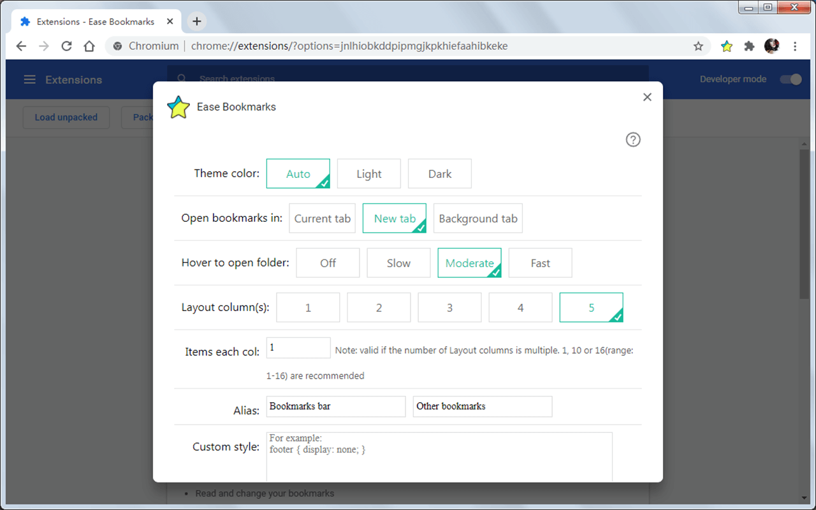Choose 3 layout columns
Screen dimensions: 816x510
[x=450, y=307]
